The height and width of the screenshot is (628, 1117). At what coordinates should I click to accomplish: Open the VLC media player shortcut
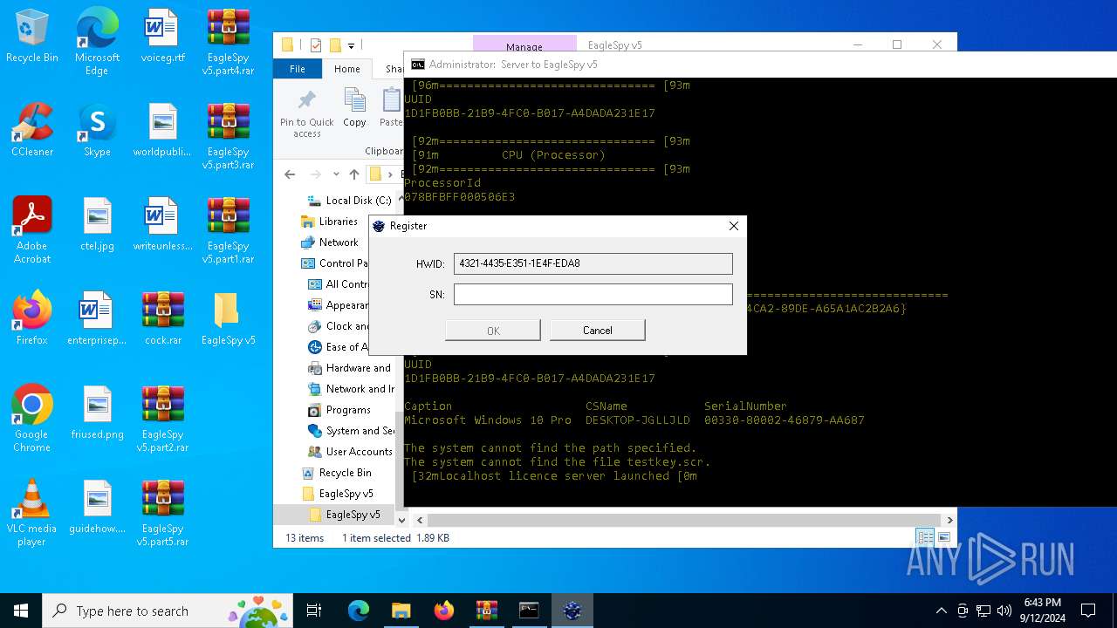point(32,513)
